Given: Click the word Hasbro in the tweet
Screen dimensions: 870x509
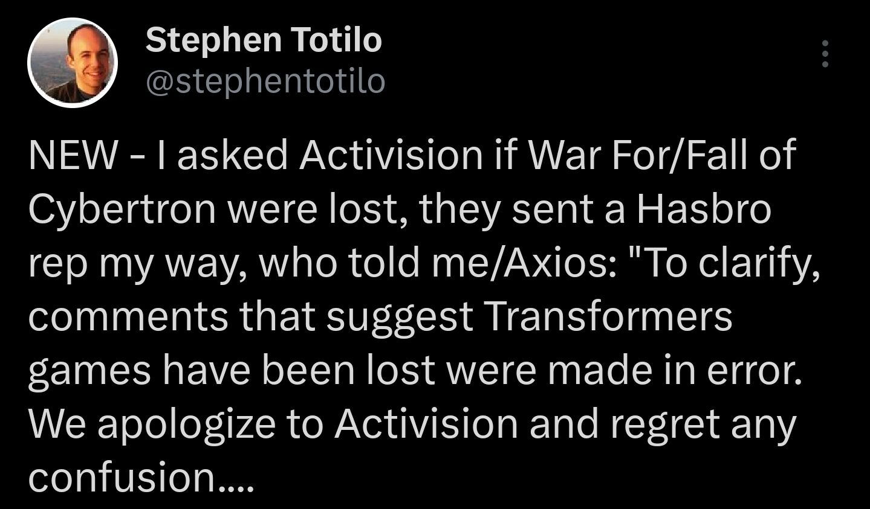Looking at the screenshot, I should (x=703, y=209).
